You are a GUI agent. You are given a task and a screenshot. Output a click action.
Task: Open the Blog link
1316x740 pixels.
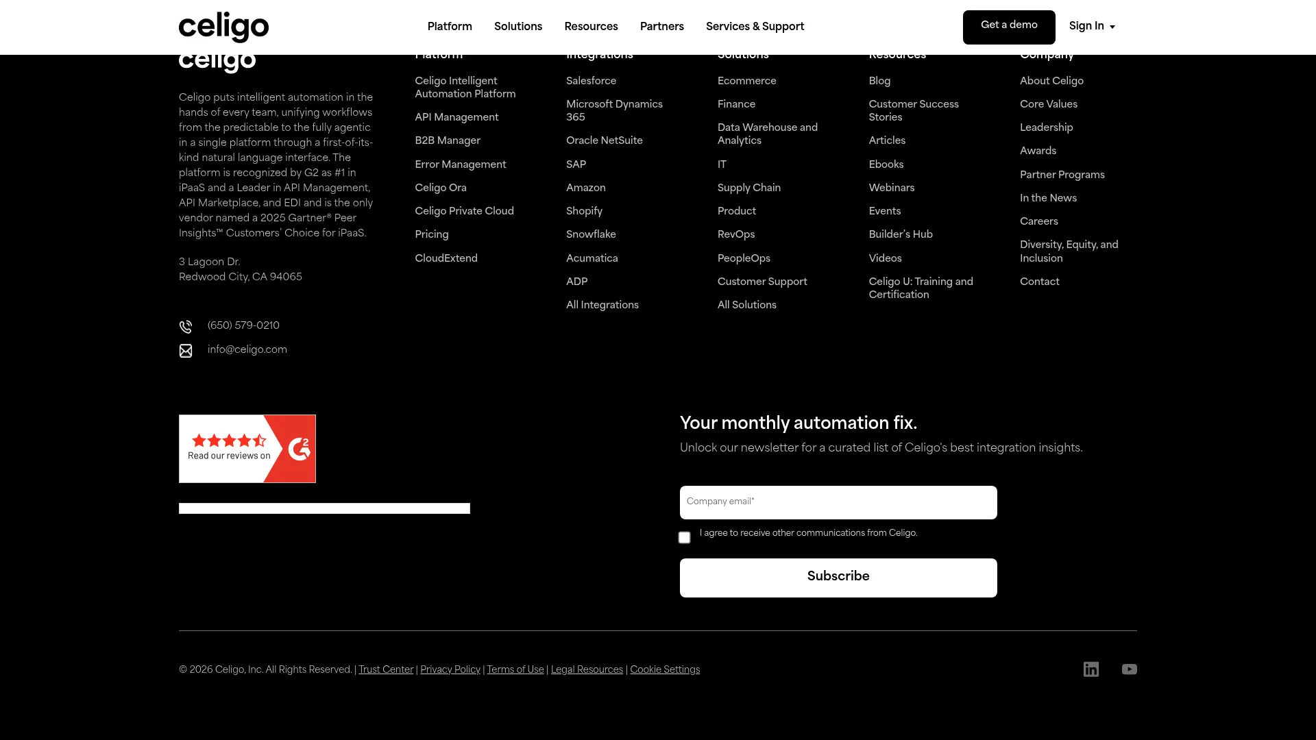point(879,82)
